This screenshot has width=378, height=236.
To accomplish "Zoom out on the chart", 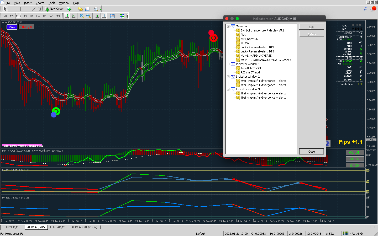I will 88,16.
